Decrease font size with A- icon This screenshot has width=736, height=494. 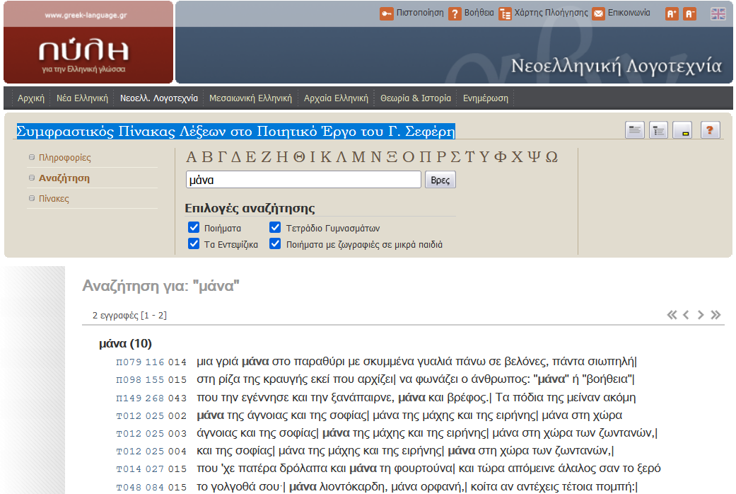pyautogui.click(x=689, y=13)
